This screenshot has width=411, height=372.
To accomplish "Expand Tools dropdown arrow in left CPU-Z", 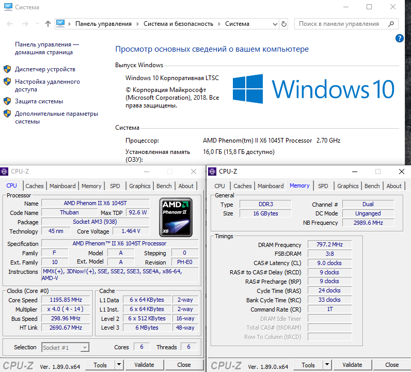I will pos(119,365).
